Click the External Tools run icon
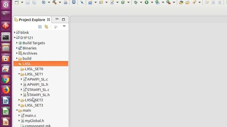This screenshot has height=127, width=227. click(x=168, y=2)
